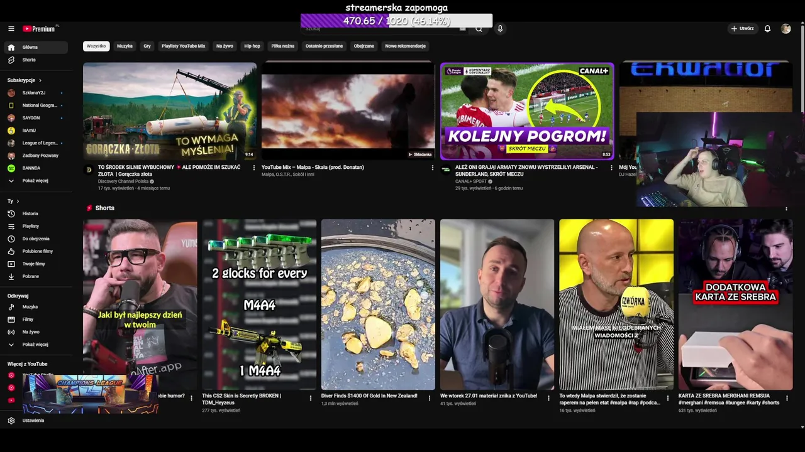
Task: Open Playlisty in sidebar
Action: (37, 226)
